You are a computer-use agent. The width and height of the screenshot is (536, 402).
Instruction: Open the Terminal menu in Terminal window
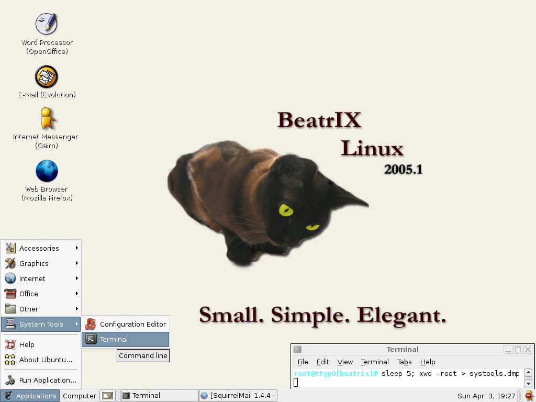(x=375, y=362)
